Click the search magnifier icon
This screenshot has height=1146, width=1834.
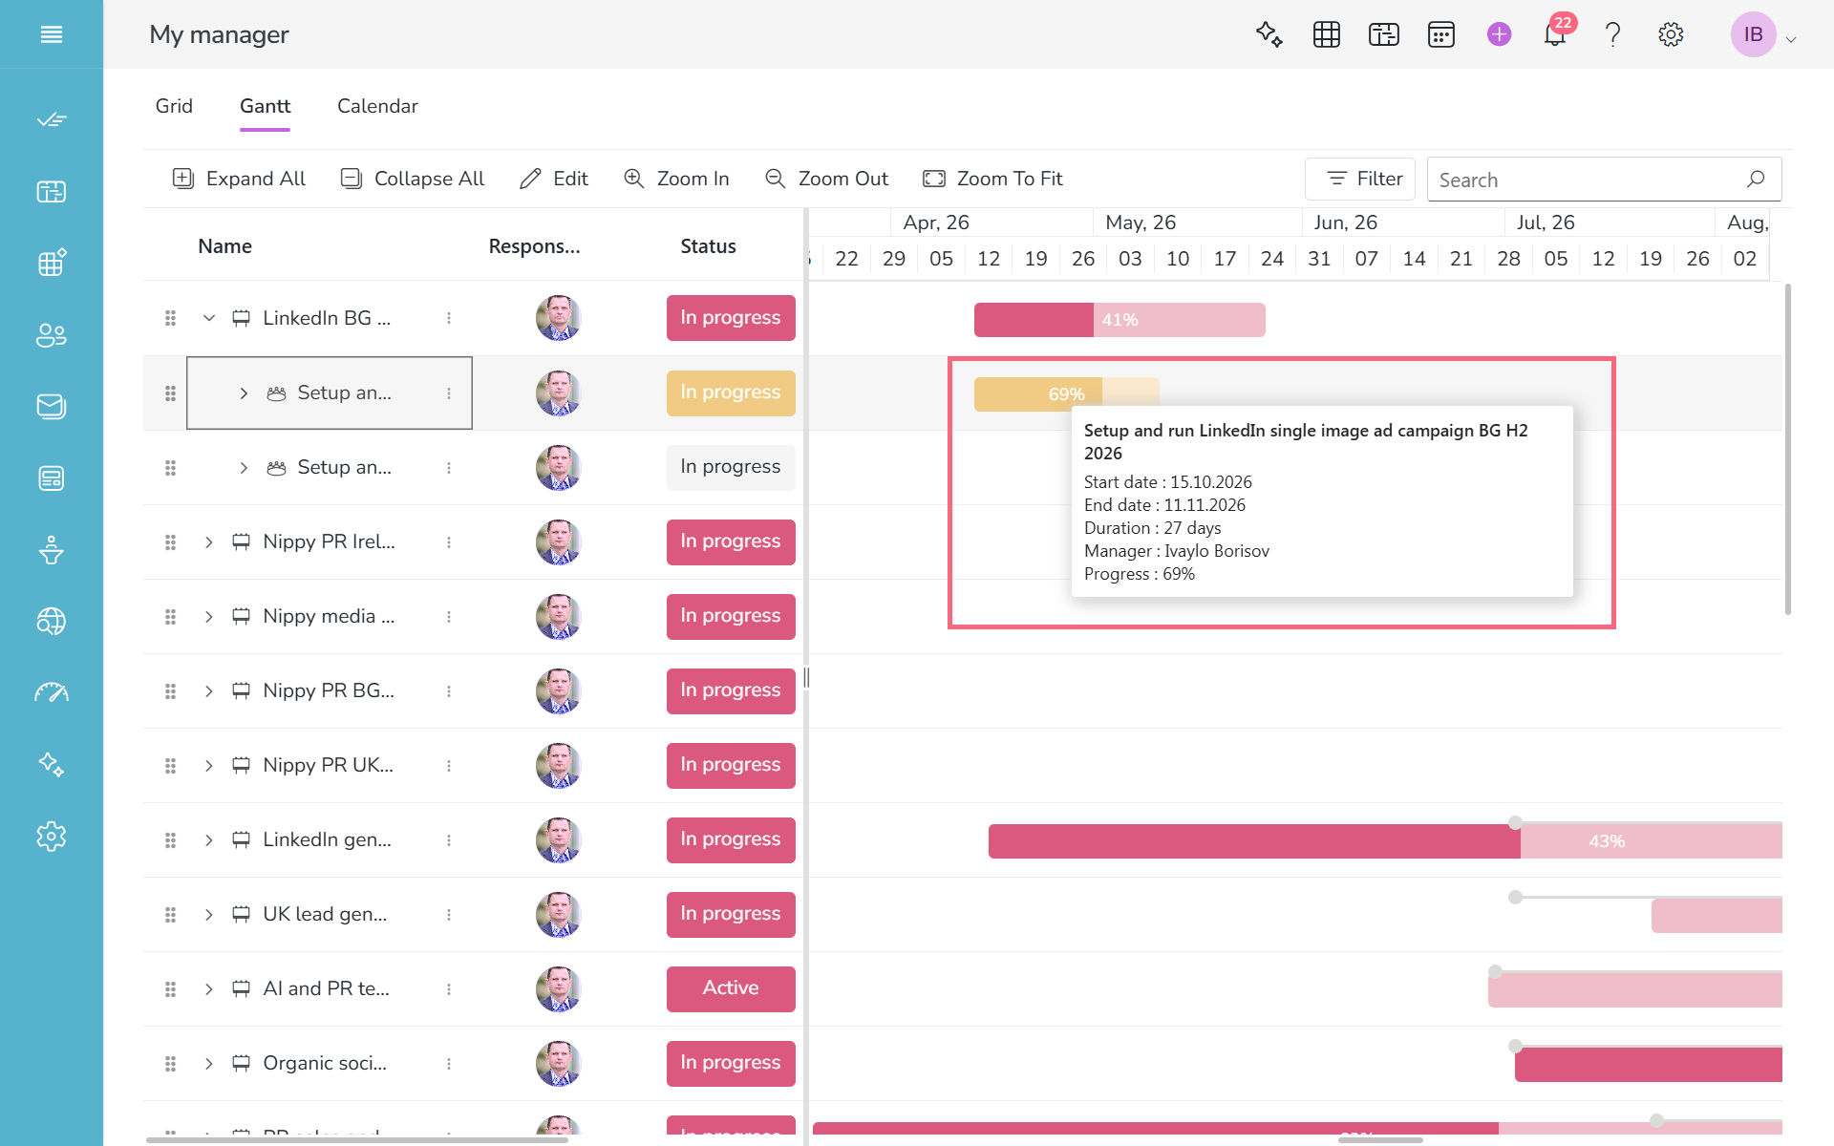pyautogui.click(x=1756, y=179)
